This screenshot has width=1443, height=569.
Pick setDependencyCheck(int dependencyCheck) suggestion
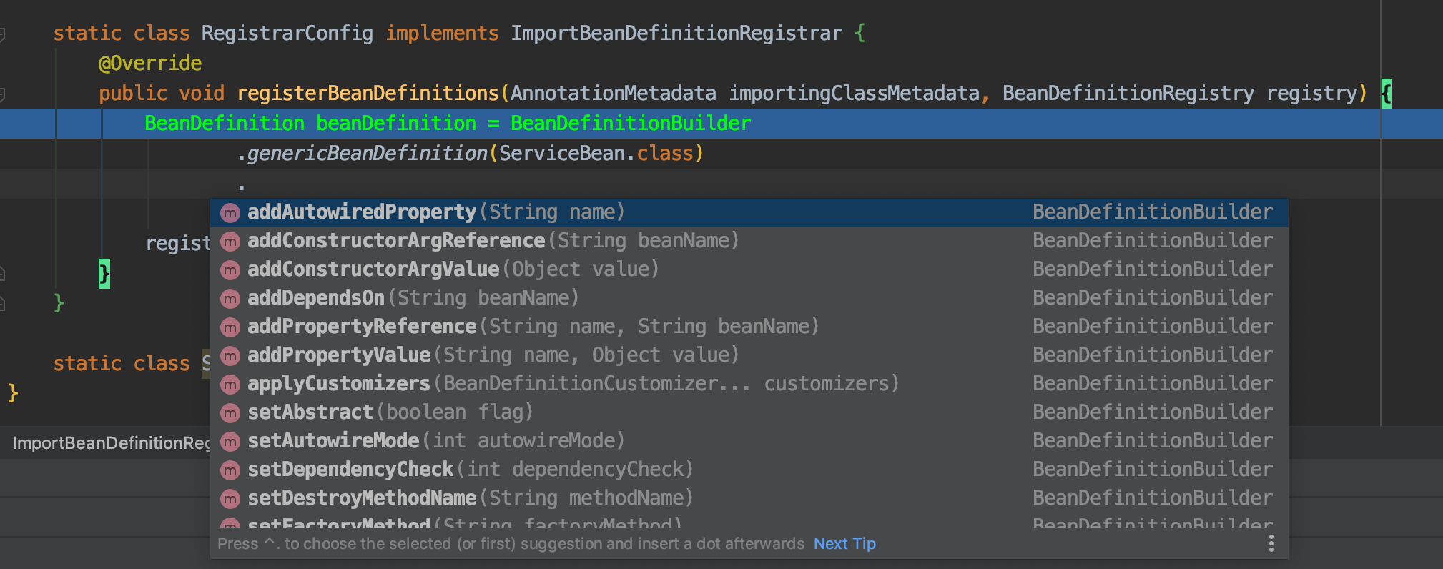point(350,470)
